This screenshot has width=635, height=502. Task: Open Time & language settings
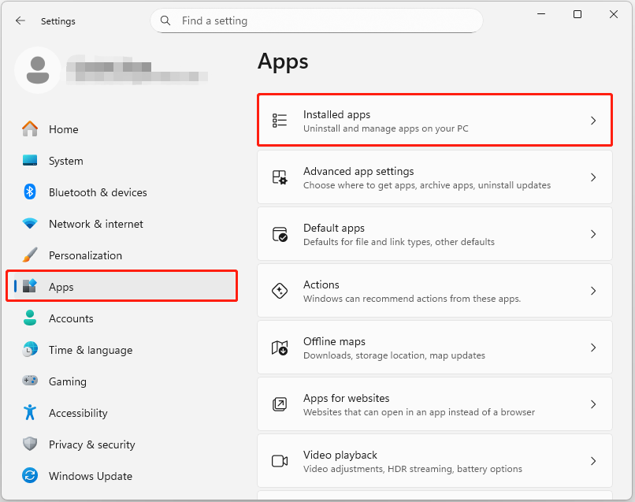click(89, 350)
